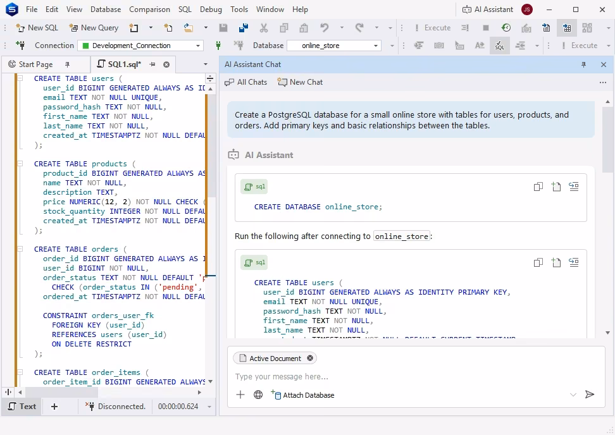Pin the SQL1.sql tab
Image resolution: width=615 pixels, height=435 pixels.
[152, 64]
